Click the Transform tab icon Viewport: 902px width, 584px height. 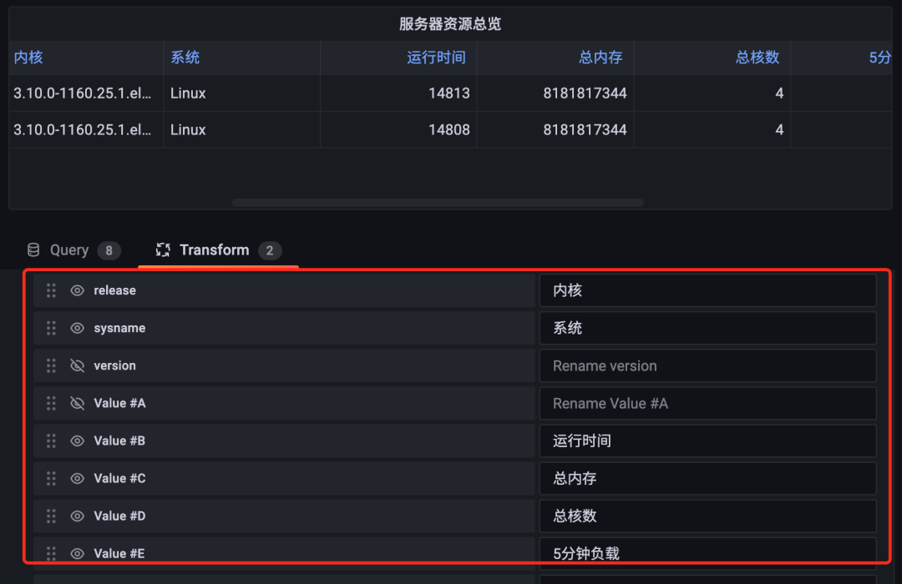click(163, 250)
